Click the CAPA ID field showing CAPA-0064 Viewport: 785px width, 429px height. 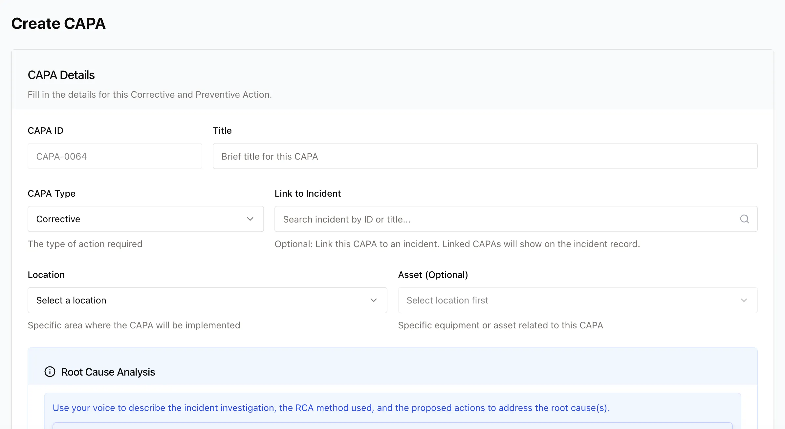click(x=115, y=156)
